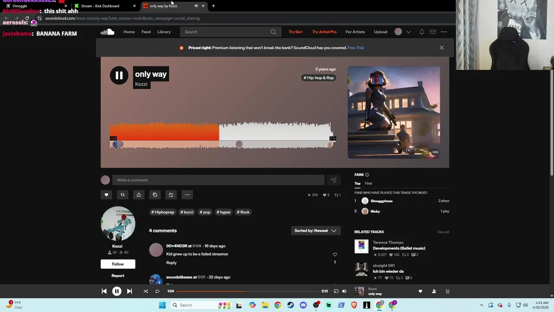Image resolution: width=554 pixels, height=312 pixels.
Task: Like 00x4ND3R's comment with heart icon
Action: pos(335,254)
